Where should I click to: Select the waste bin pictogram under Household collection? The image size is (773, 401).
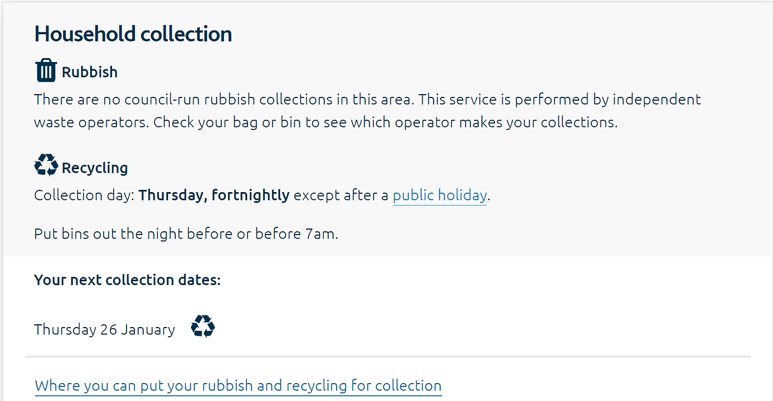(45, 69)
